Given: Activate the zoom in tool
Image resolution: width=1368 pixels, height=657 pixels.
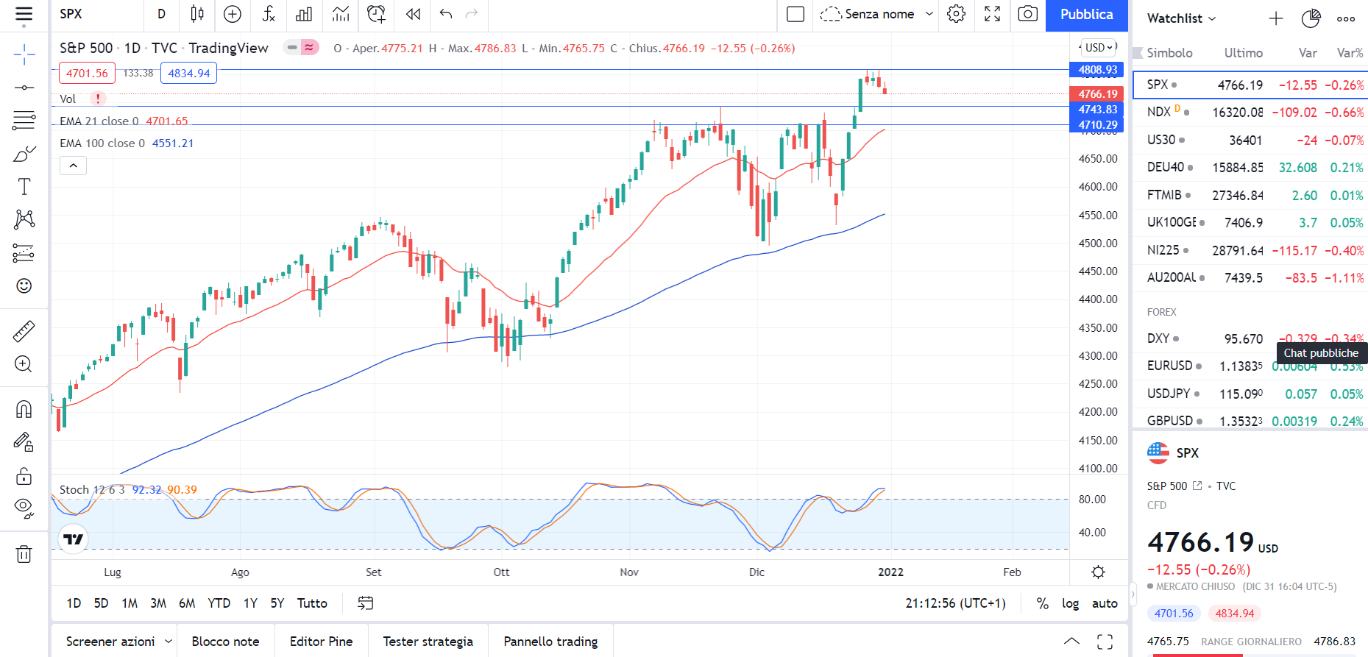Looking at the screenshot, I should click(x=24, y=364).
